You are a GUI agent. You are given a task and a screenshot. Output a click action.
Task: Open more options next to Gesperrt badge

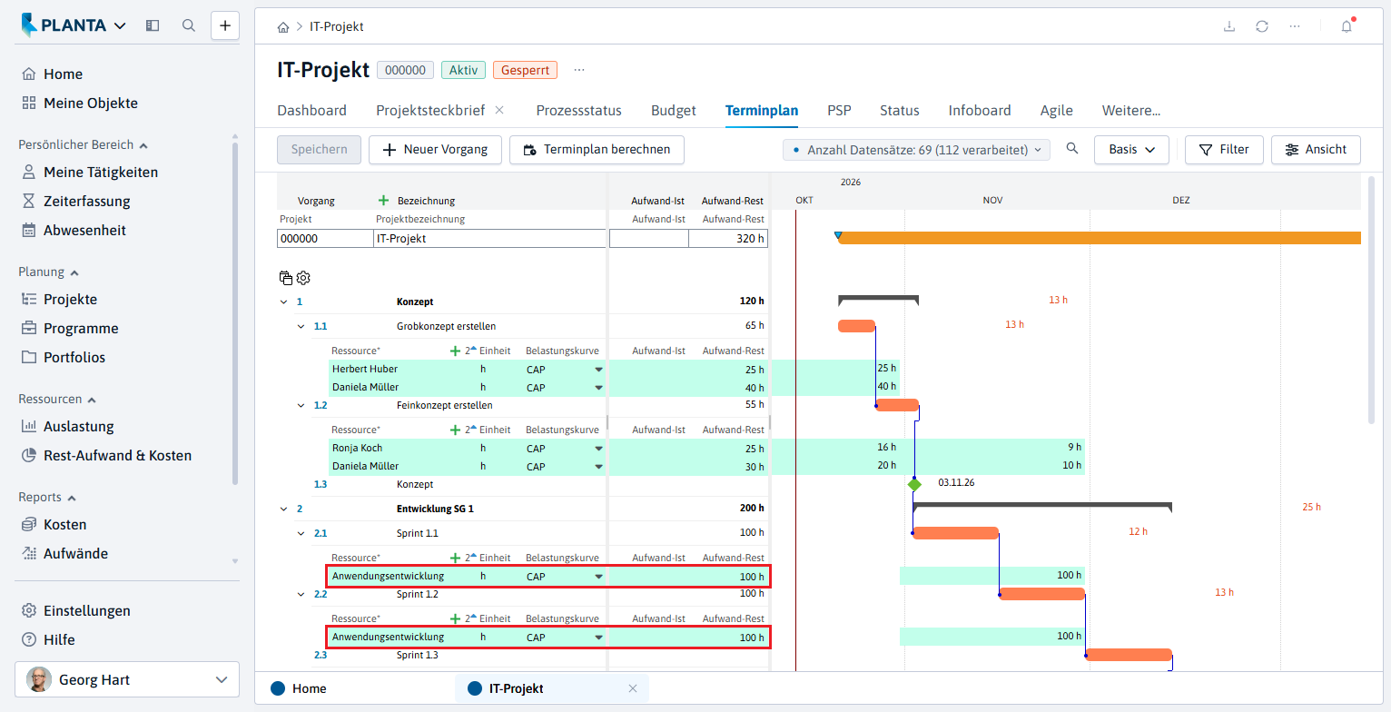(x=579, y=70)
